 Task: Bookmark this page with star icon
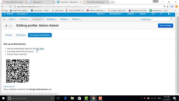tap(167, 7)
